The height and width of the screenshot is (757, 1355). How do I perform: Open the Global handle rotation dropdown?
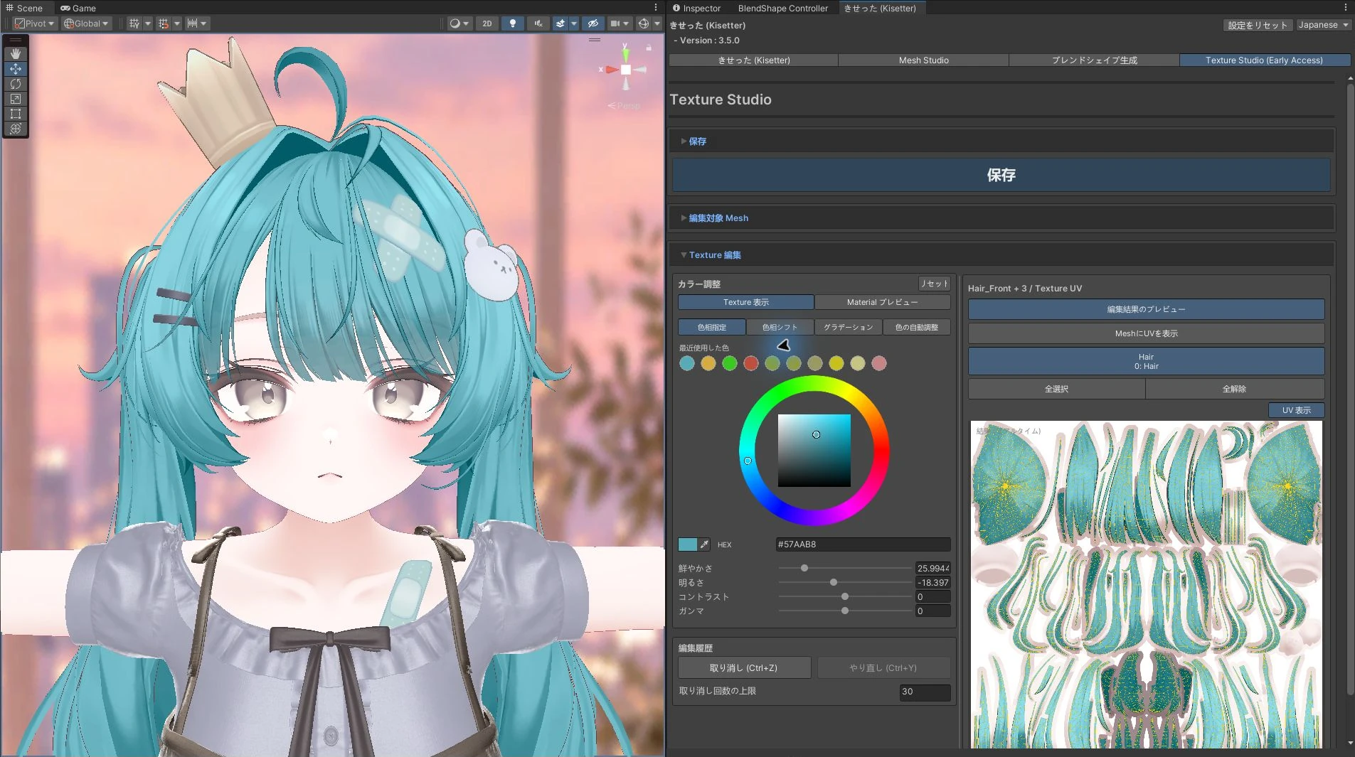click(x=86, y=23)
